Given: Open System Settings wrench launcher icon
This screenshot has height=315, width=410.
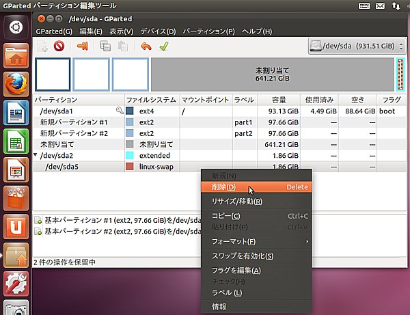Looking at the screenshot, I should [x=16, y=284].
